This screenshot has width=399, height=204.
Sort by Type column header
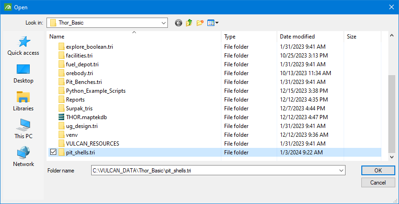[x=249, y=37]
